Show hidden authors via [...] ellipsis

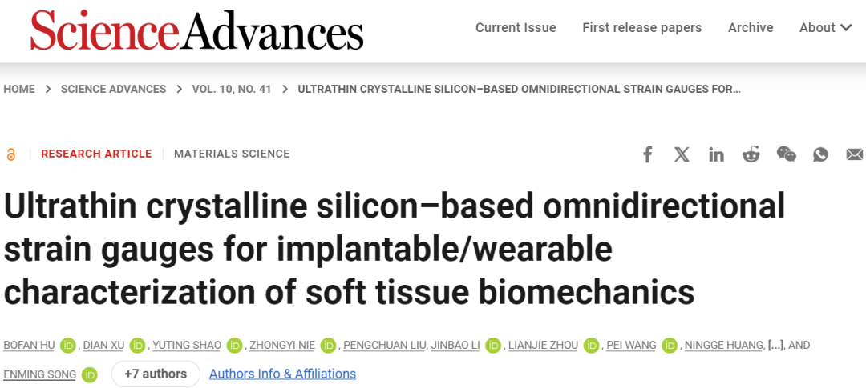pos(775,346)
